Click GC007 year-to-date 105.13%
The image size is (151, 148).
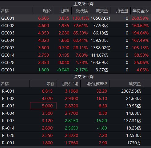(x=140, y=48)
